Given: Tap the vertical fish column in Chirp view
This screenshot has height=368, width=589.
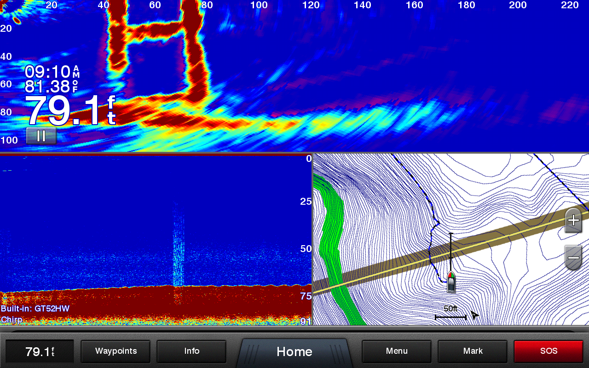Looking at the screenshot, I should pos(178,248).
